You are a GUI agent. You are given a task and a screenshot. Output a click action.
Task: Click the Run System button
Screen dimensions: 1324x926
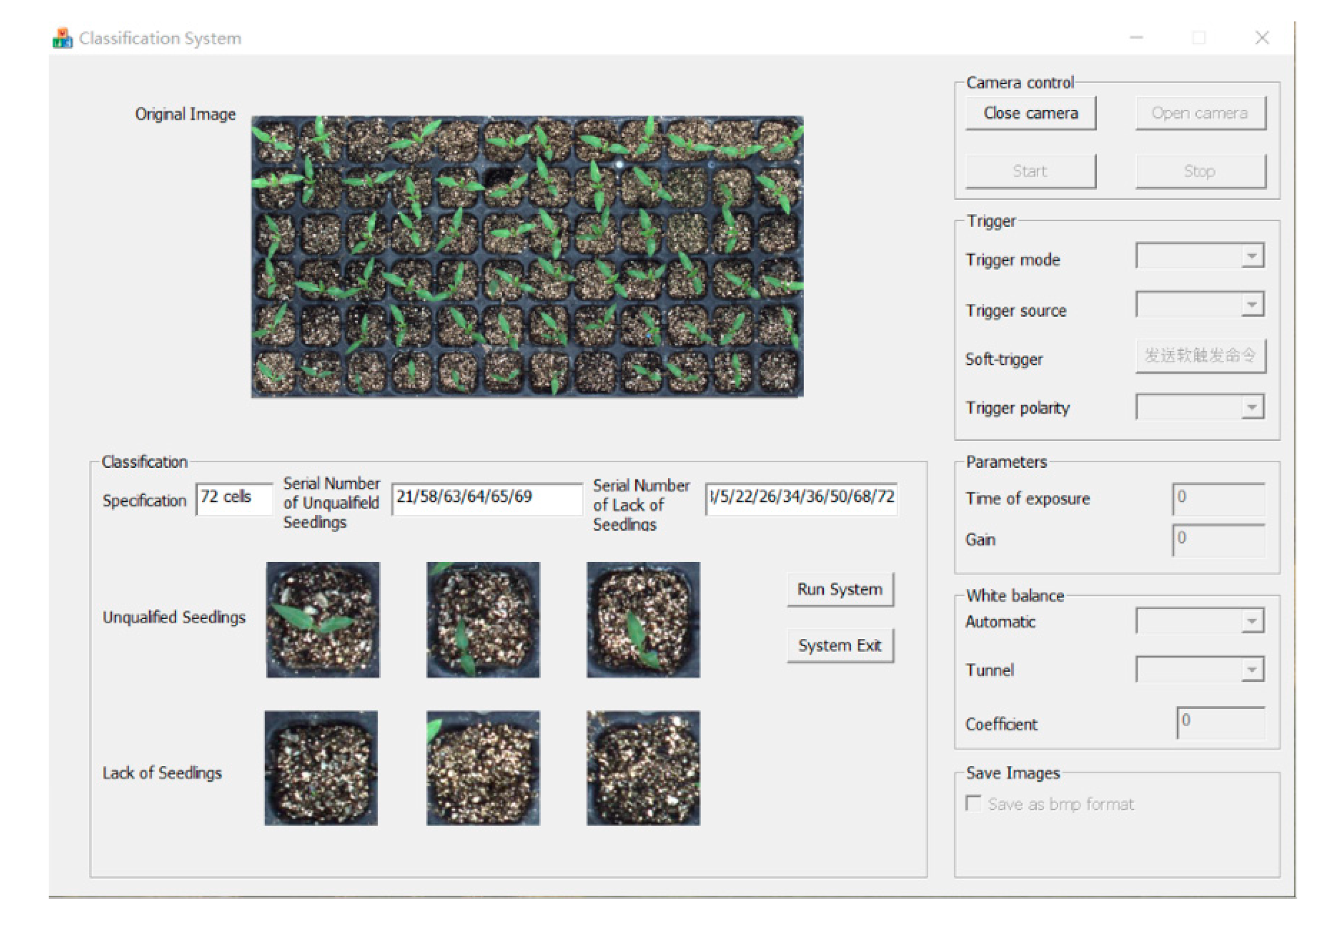pos(840,589)
